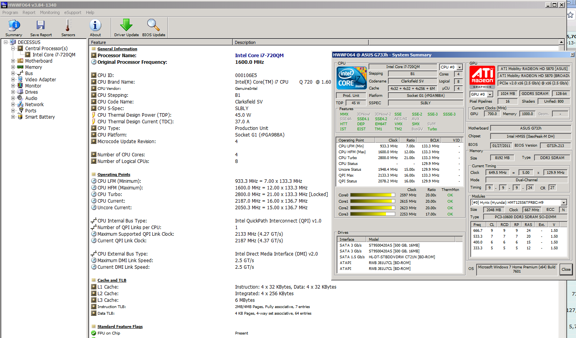Viewport: 576px width, 338px height.
Task: Click the Operating Points section heading
Action: click(114, 175)
